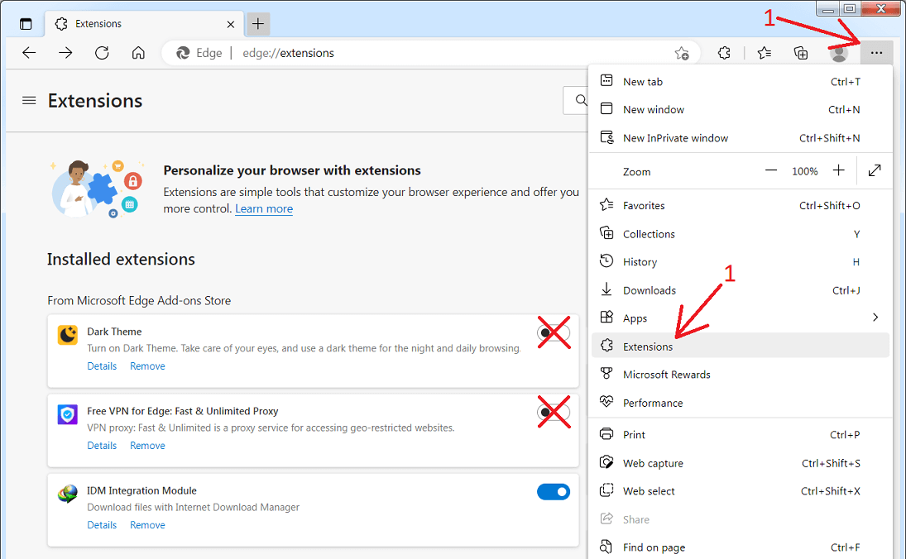Image resolution: width=906 pixels, height=559 pixels.
Task: Open the Collections icon in toolbar
Action: pyautogui.click(x=800, y=52)
